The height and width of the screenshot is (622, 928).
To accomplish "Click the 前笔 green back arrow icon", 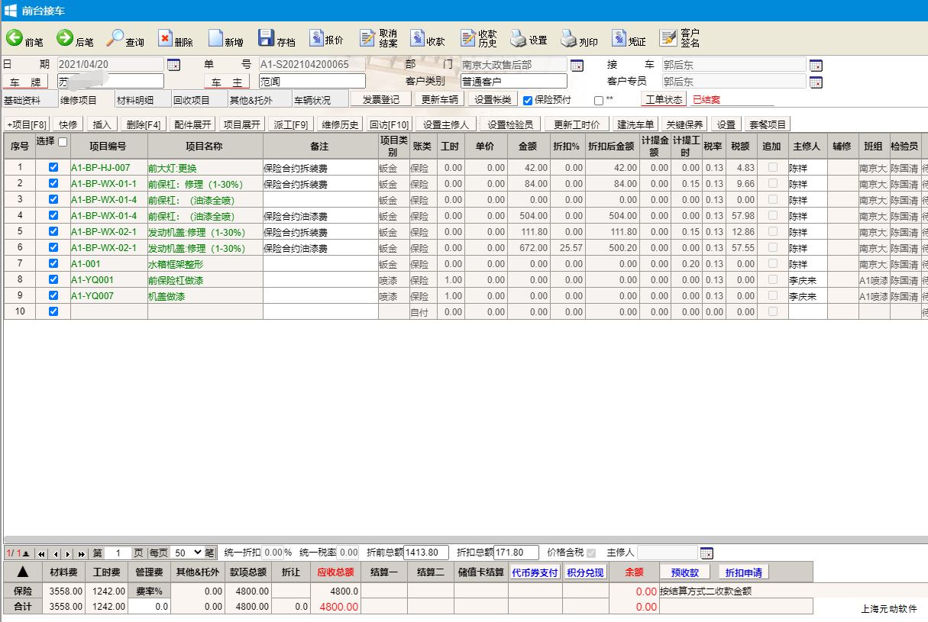I will click(15, 39).
